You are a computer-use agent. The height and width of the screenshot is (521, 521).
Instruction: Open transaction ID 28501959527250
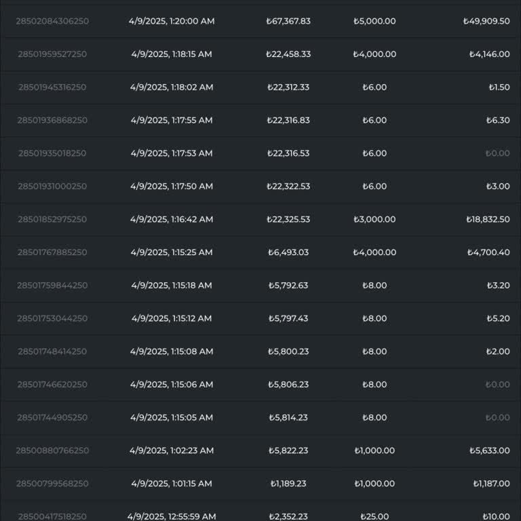[x=52, y=54]
